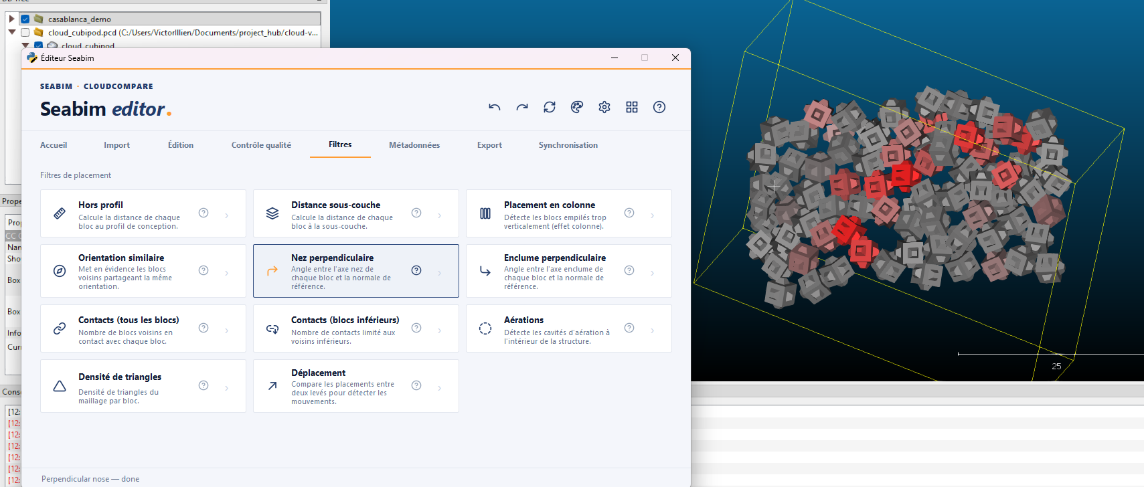
Task: Open Placement en colonne via its chevron
Action: click(653, 215)
